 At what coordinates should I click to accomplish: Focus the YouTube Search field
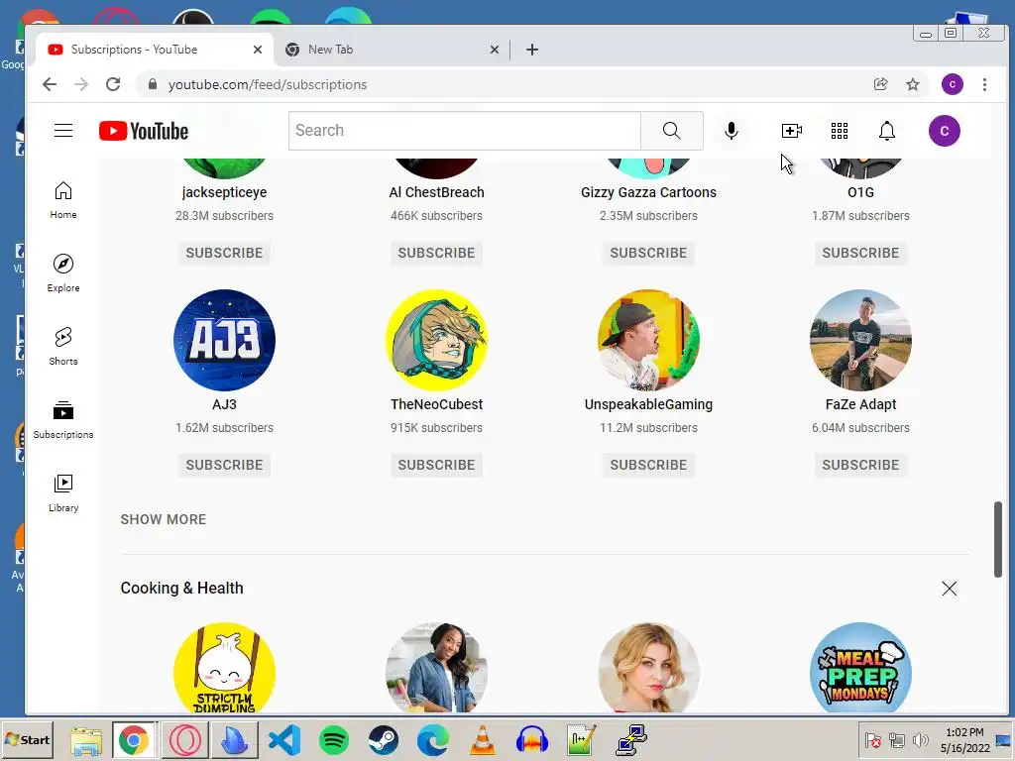465,131
